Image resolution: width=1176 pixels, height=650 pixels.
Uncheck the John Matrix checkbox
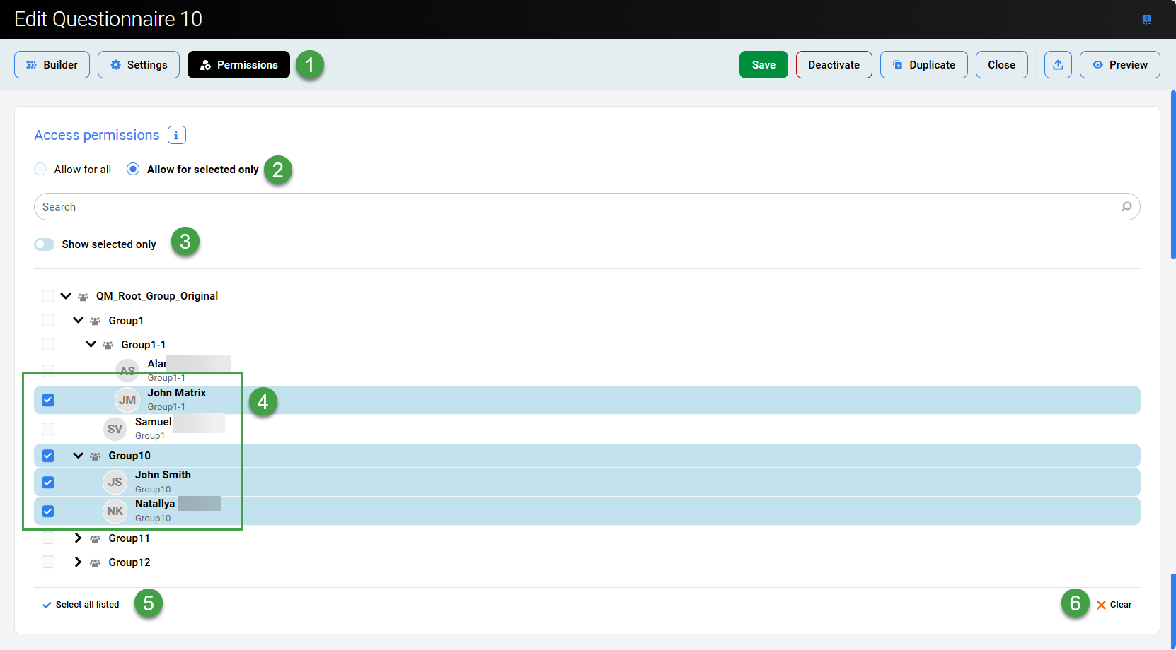coord(48,400)
